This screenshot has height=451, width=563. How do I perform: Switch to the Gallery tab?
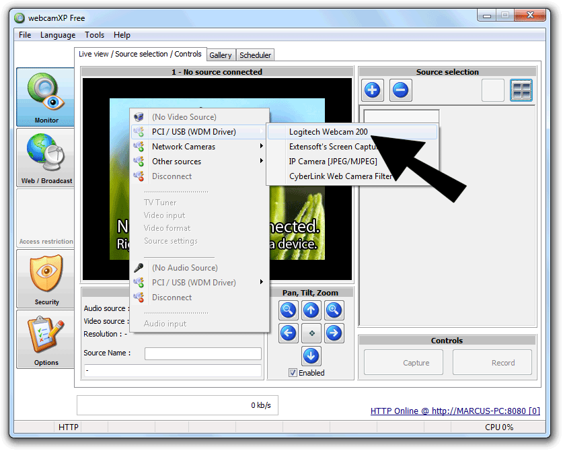tap(221, 55)
